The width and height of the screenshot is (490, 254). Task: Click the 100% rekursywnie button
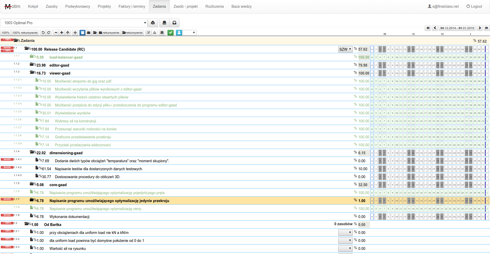[x=25, y=33]
